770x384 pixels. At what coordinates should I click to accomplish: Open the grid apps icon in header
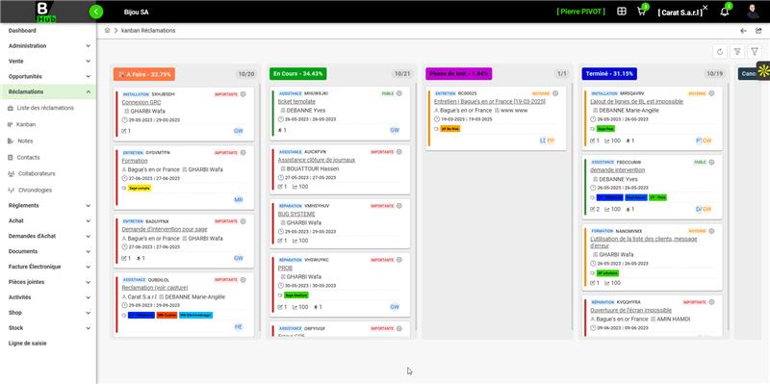tap(622, 12)
